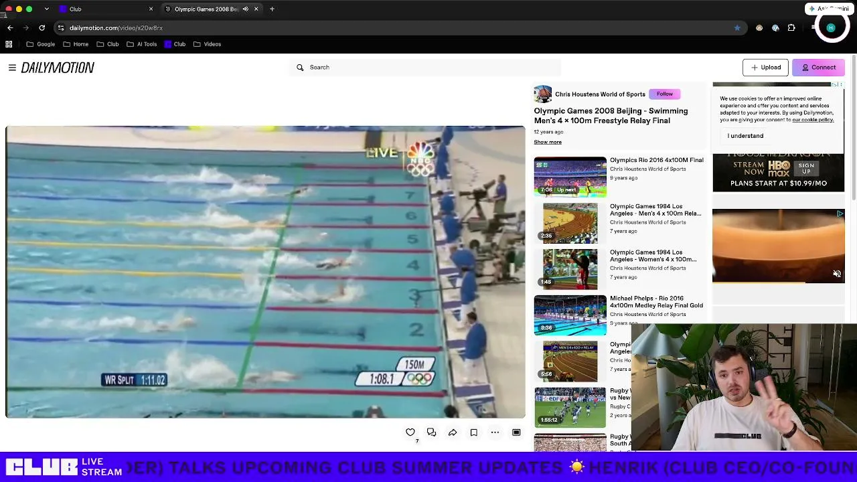
Task: Open the ad choices icon on coffee ad
Action: click(840, 214)
